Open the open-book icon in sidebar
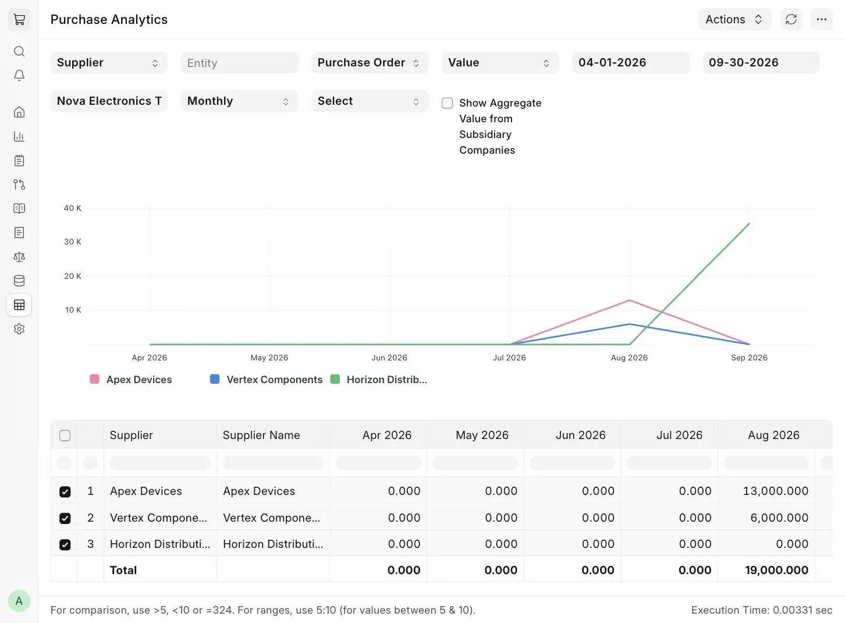 [x=19, y=208]
